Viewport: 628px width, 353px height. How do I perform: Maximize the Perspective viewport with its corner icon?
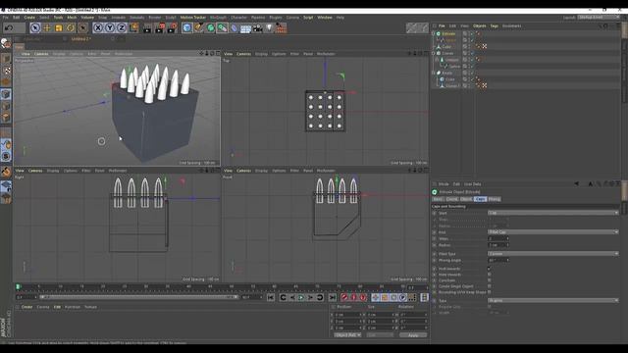[x=218, y=53]
